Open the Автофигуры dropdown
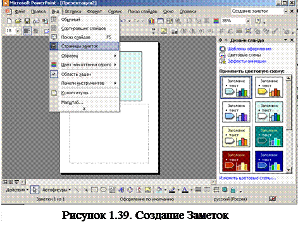 coord(56,190)
